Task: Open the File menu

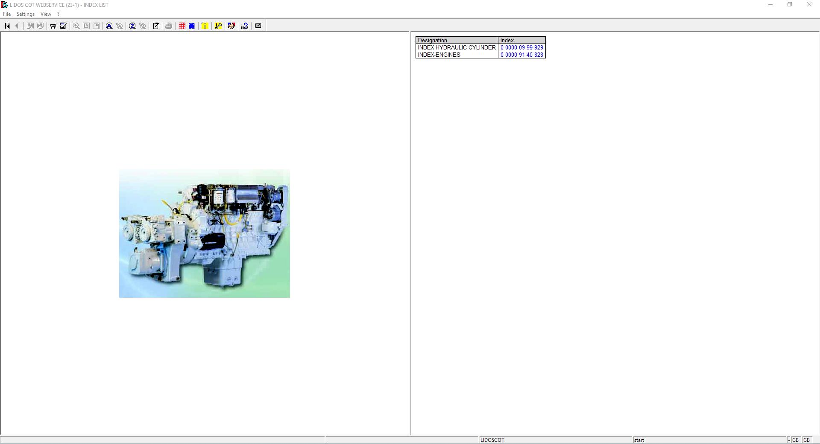Action: (7, 14)
